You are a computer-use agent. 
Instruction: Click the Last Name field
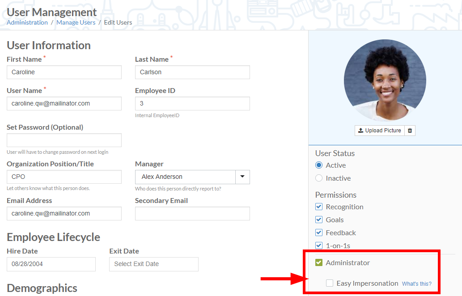coord(192,72)
